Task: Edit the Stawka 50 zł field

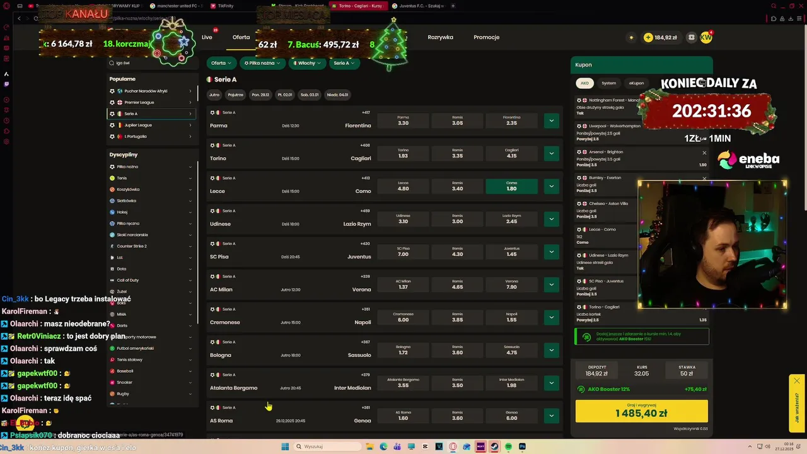Action: (687, 371)
